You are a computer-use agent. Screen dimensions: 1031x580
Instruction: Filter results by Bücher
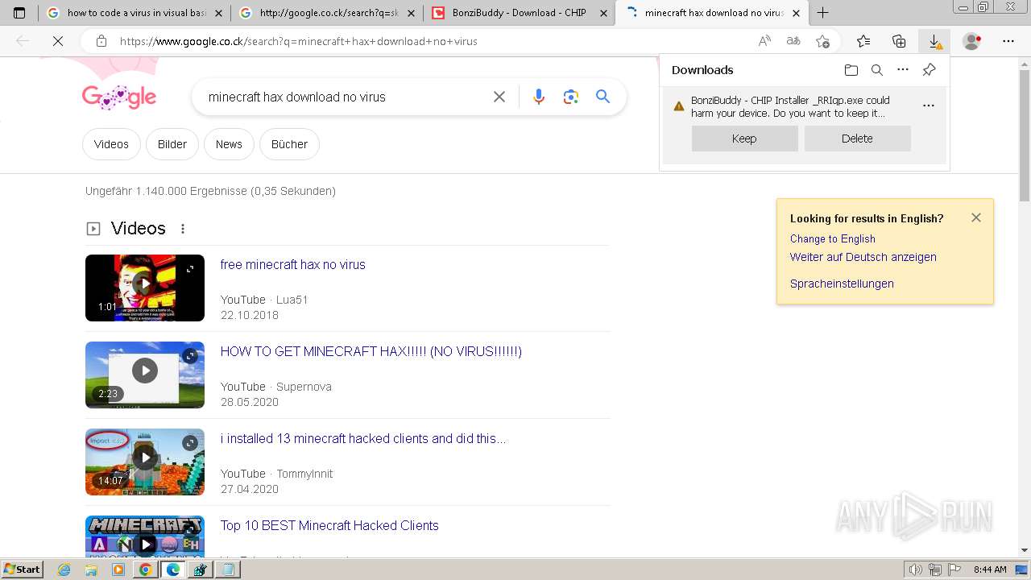(289, 144)
